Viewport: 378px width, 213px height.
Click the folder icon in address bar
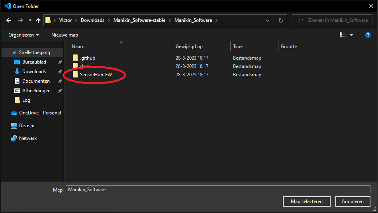(x=48, y=20)
